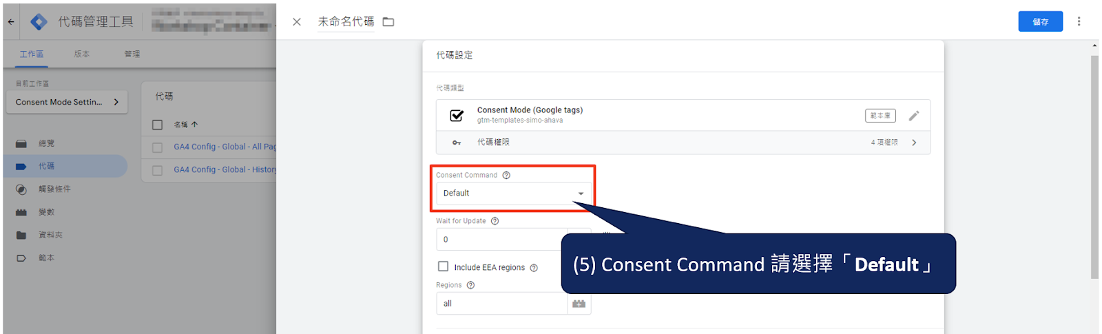Show help for Regions
1102x334 pixels.
(471, 285)
